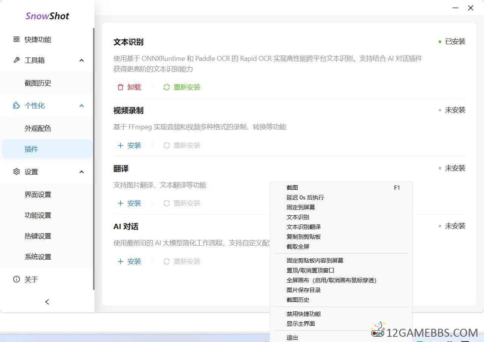Collapse the sidebar with the left arrow
This screenshot has height=342, width=484.
tap(47, 302)
